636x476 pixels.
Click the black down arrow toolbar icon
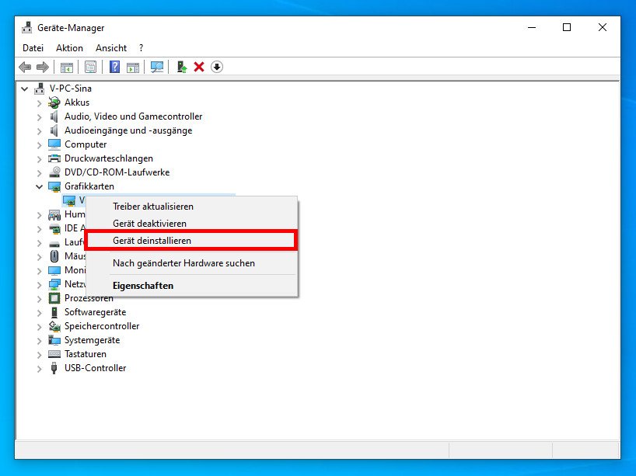tap(217, 67)
